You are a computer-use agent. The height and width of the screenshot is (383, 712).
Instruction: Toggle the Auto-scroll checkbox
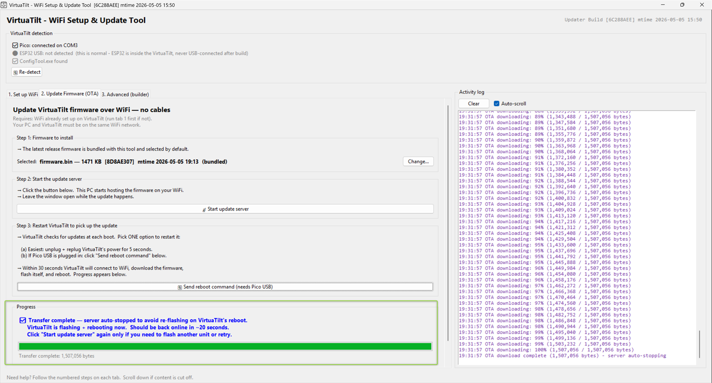[x=497, y=104]
